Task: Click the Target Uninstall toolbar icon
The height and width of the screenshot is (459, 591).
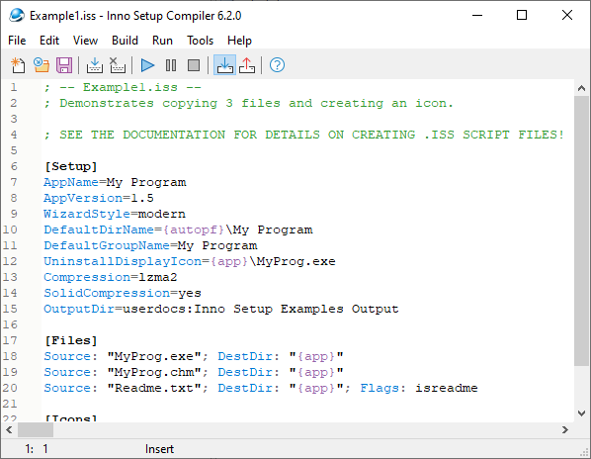Action: click(x=247, y=65)
